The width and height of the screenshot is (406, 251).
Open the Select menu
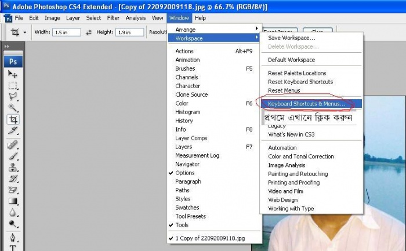[93, 18]
